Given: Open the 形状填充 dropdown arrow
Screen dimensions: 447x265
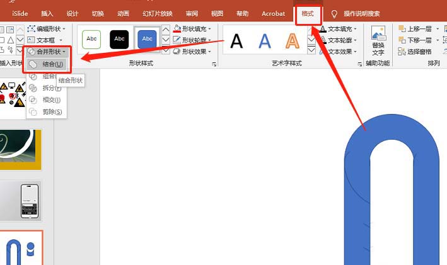Looking at the screenshot, I should point(209,29).
